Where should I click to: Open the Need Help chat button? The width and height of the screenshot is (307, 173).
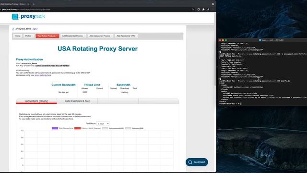(197, 162)
